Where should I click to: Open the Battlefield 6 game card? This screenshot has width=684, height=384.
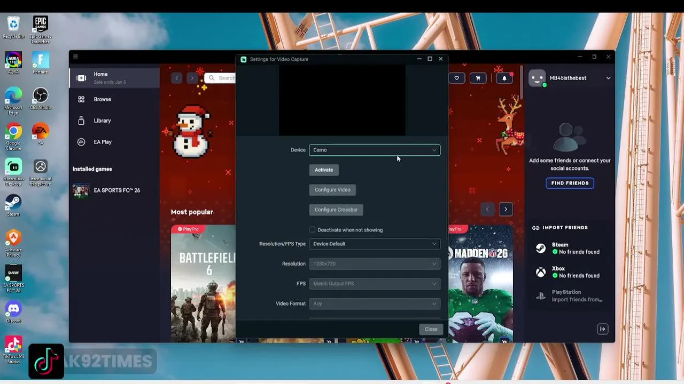click(204, 283)
